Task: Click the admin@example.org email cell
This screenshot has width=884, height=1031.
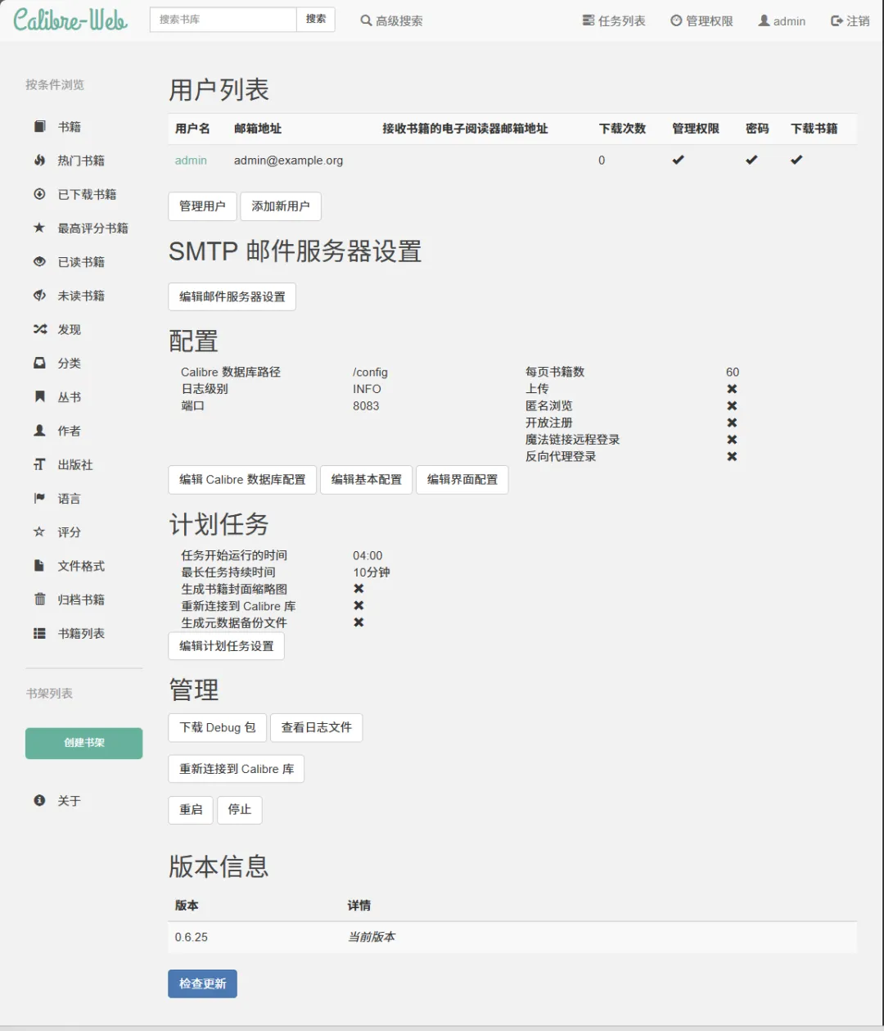Action: click(288, 161)
